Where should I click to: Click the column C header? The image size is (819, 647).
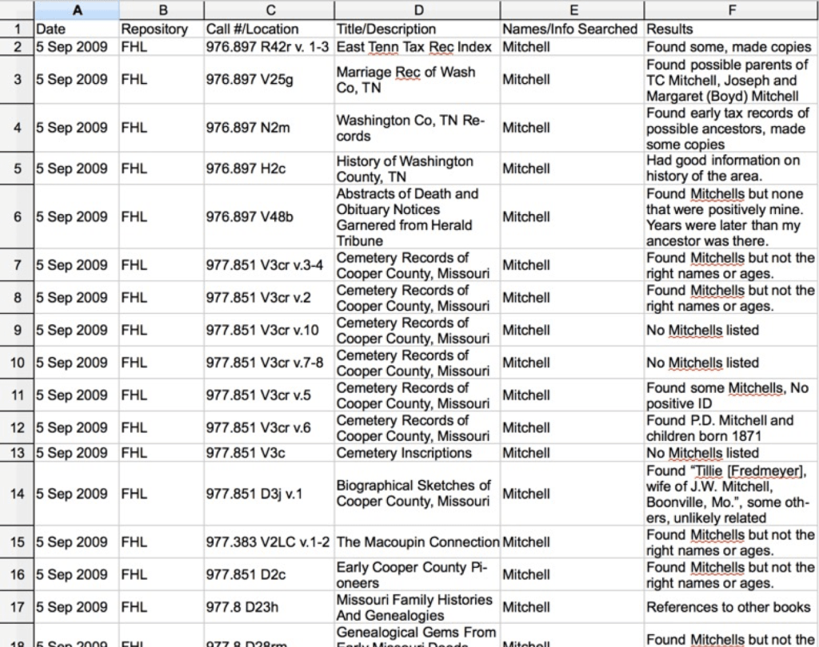coord(268,10)
